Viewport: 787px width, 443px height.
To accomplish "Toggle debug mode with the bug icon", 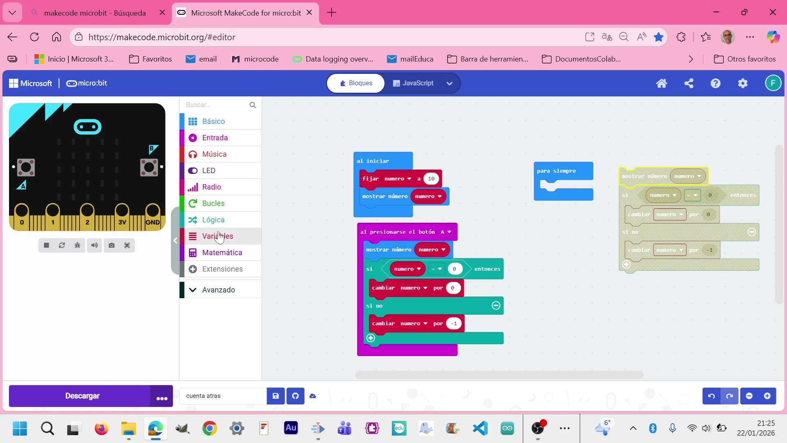I will pos(77,245).
